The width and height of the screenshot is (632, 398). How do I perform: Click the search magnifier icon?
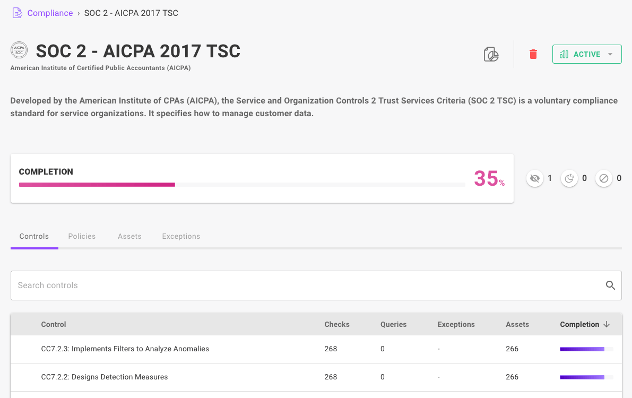[x=610, y=285]
